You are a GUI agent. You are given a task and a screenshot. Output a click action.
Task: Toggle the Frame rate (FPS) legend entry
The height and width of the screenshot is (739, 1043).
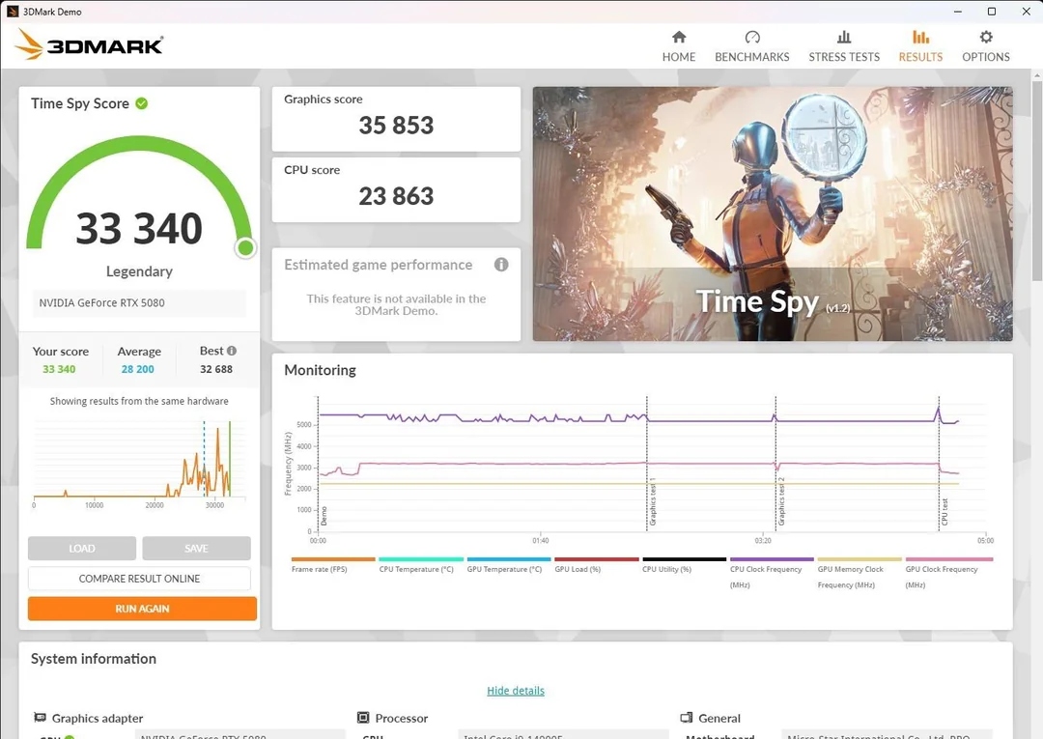[319, 569]
